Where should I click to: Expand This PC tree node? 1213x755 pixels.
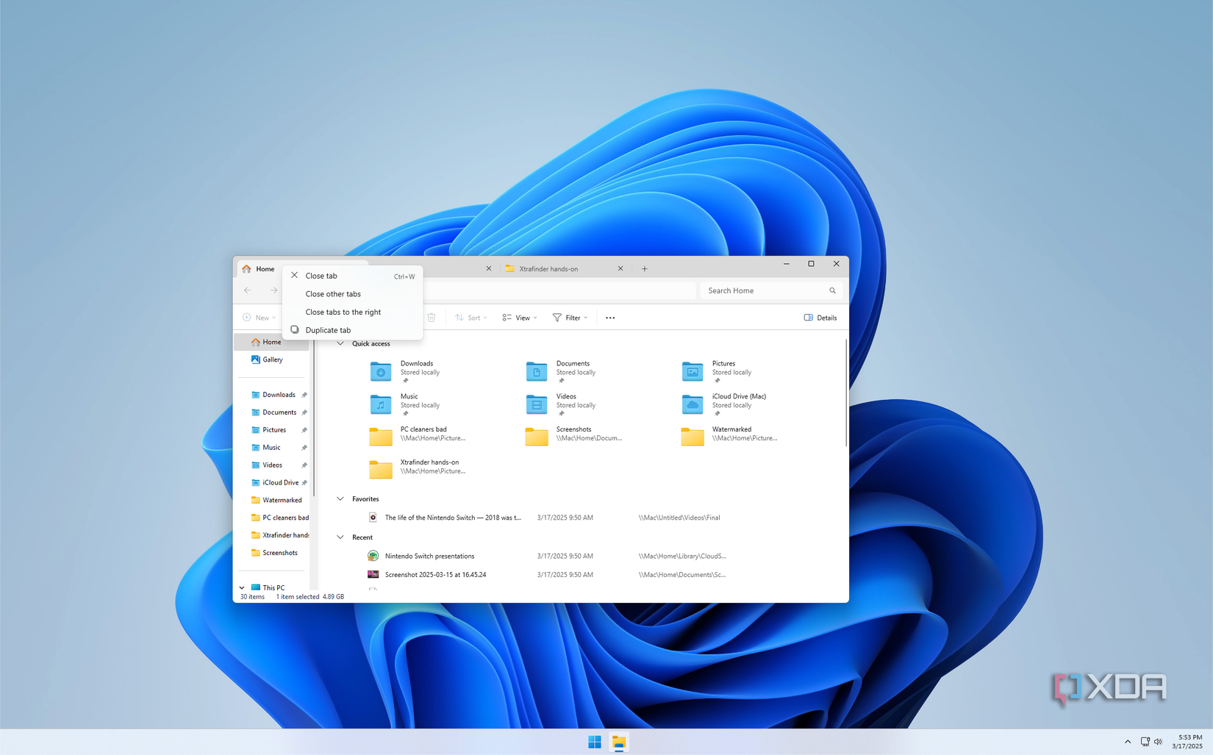tap(242, 587)
